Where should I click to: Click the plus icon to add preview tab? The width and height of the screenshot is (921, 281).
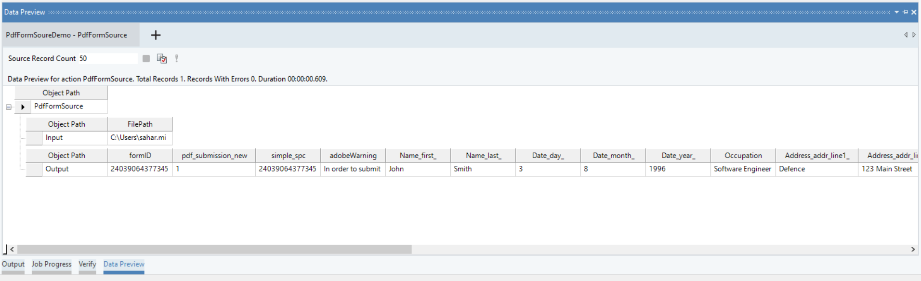(156, 35)
